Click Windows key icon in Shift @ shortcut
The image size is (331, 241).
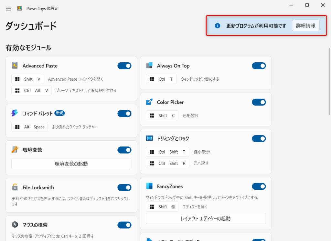[x=152, y=207]
